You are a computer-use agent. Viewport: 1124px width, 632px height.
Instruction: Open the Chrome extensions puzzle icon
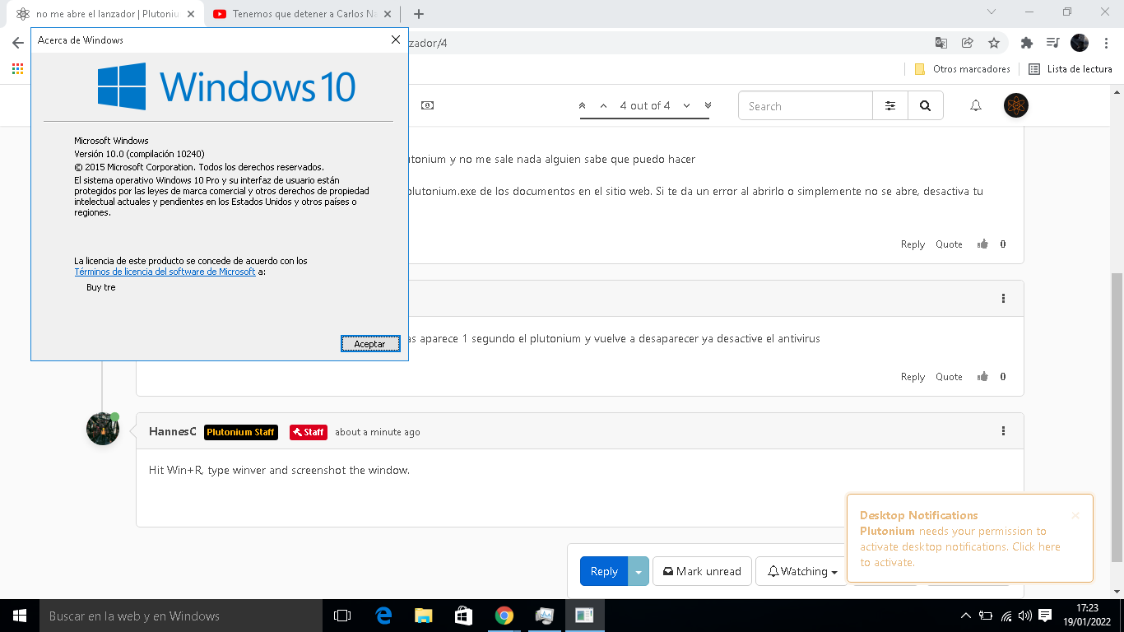coord(1026,43)
